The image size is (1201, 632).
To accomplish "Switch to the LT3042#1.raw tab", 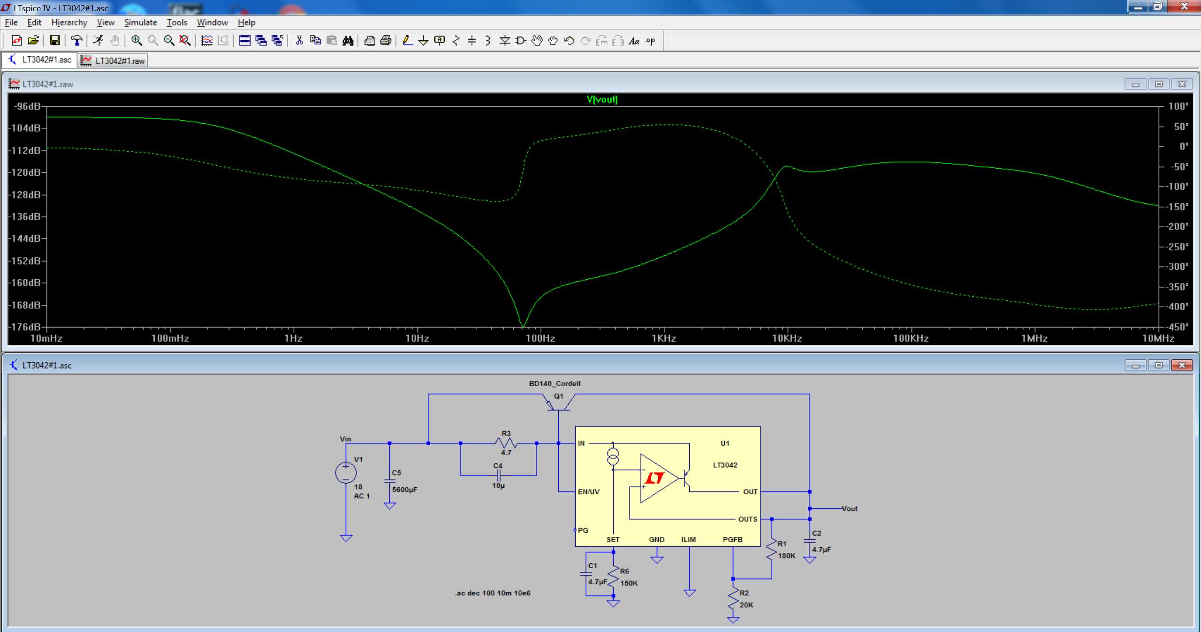I will pos(113,60).
